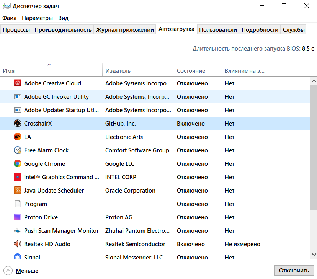This screenshot has height=279, width=317.
Task: Click the Adobe GC Invoker Utility icon
Action: [x=18, y=96]
